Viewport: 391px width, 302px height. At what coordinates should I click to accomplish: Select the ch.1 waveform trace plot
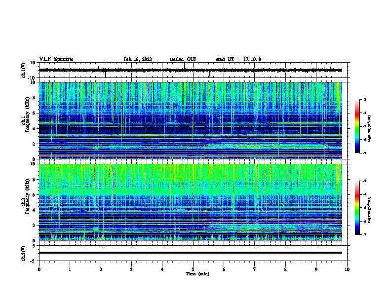coord(191,70)
